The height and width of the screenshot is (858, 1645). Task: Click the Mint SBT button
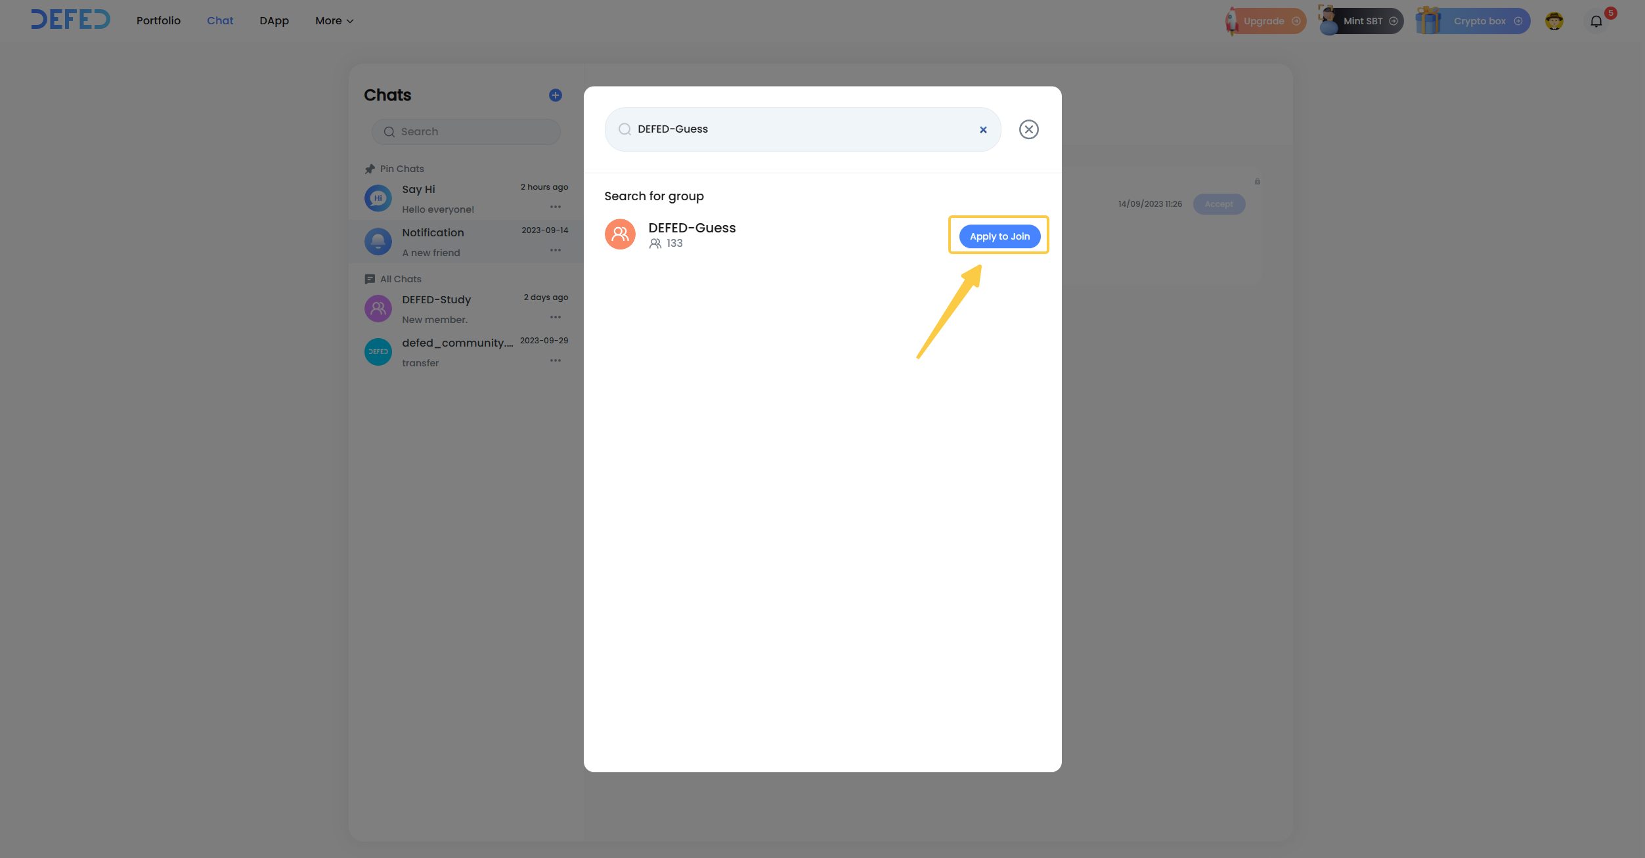point(1362,21)
